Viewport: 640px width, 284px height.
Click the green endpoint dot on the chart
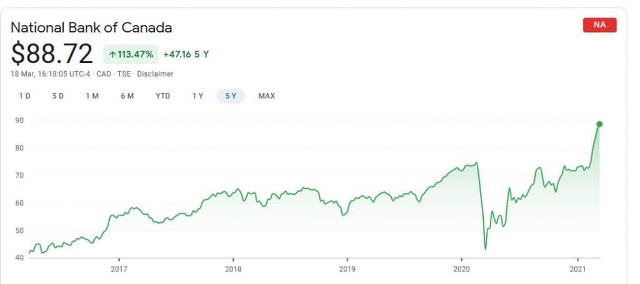599,124
